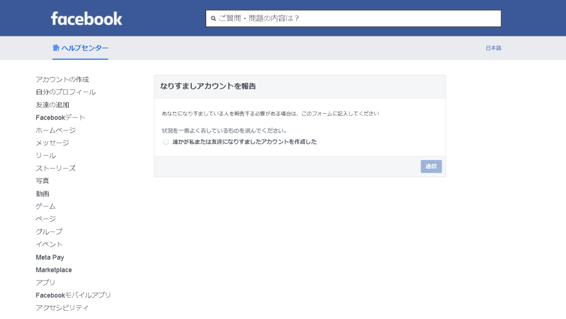Viewport: 566px width, 319px height.
Task: Open the ヘルプセンター tab
Action: [x=80, y=48]
